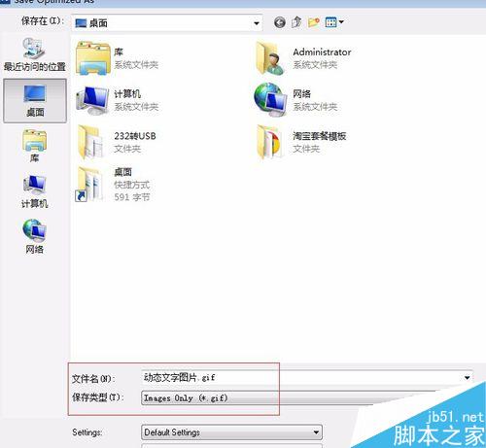
Task: Click the 淘宝套餐模板 folder name
Action: click(x=319, y=136)
